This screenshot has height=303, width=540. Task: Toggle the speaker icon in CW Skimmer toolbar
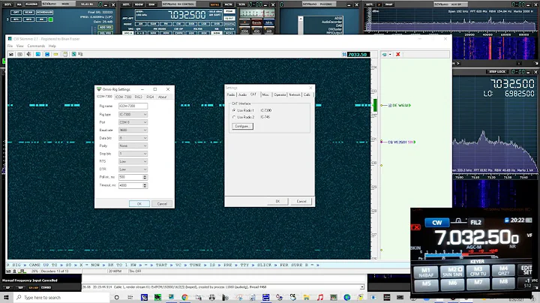[29, 55]
